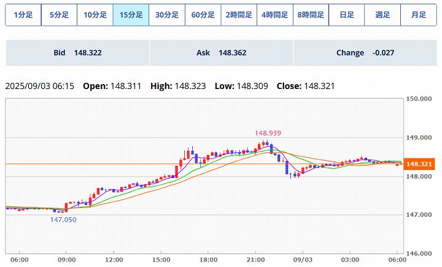
Task: Switch to the 8時間足 tab
Action: pos(311,15)
